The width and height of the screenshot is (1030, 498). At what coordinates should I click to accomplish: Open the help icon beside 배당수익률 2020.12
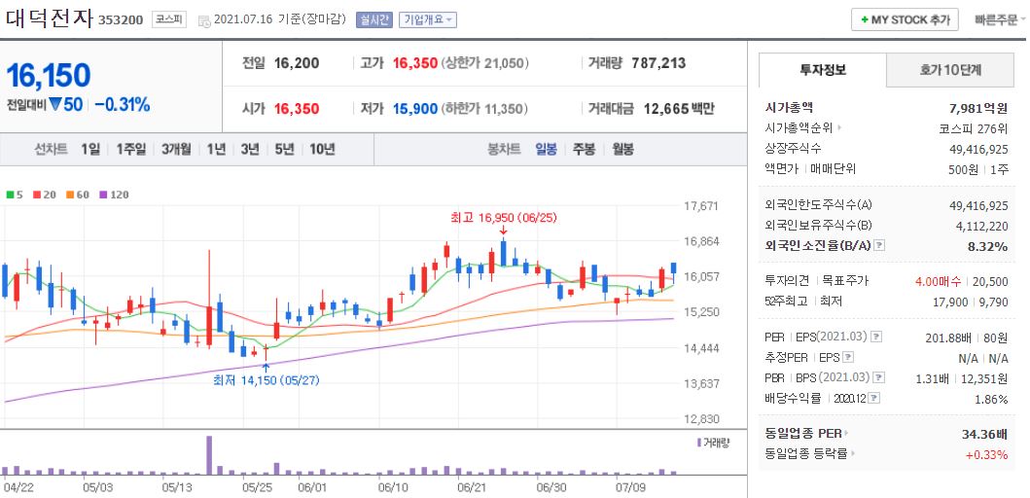(x=875, y=398)
